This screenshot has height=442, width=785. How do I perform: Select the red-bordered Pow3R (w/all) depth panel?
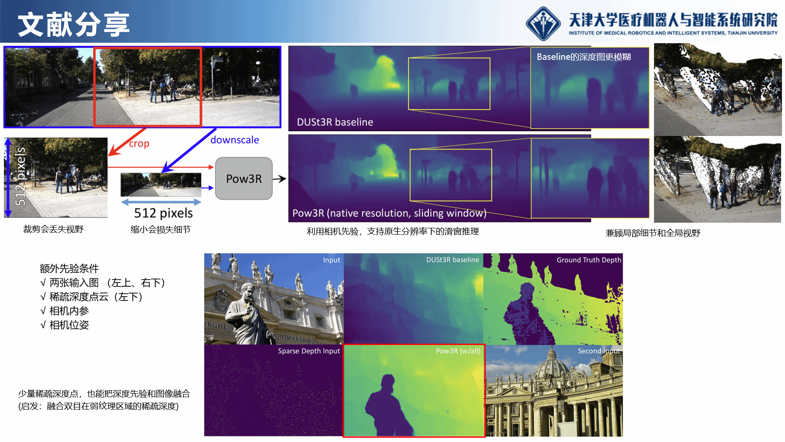tap(414, 391)
